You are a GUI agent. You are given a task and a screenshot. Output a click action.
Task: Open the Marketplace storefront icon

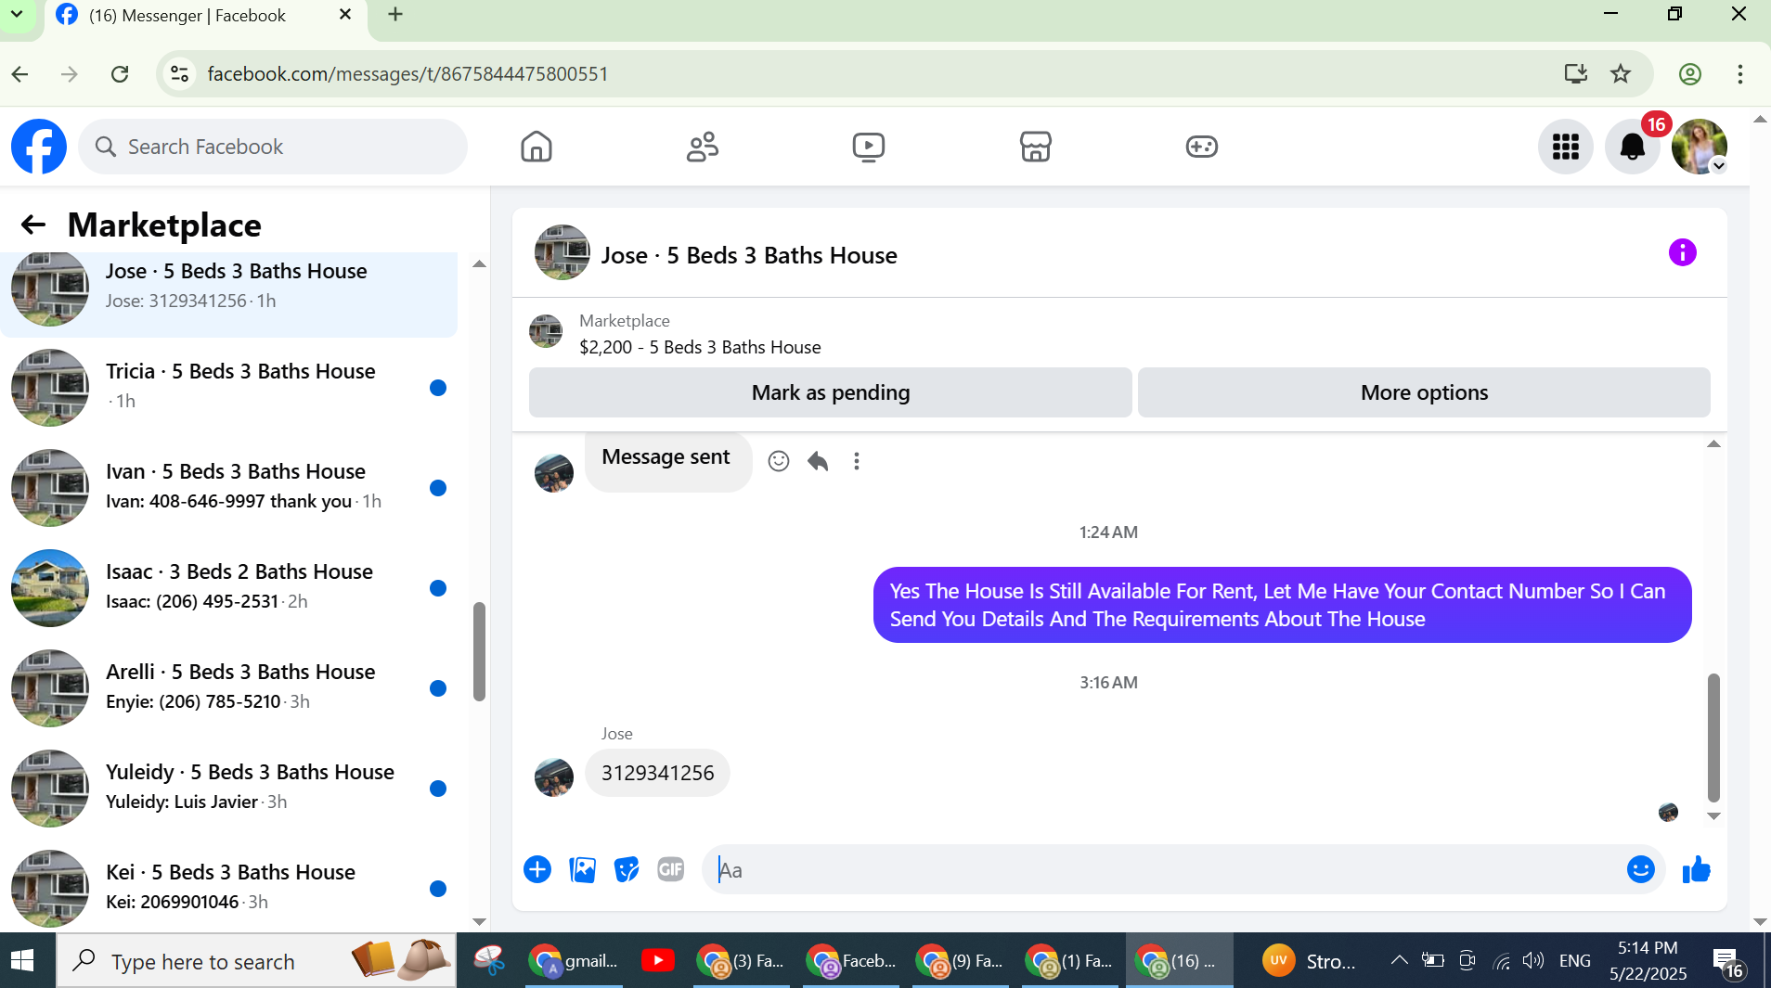(x=1035, y=147)
